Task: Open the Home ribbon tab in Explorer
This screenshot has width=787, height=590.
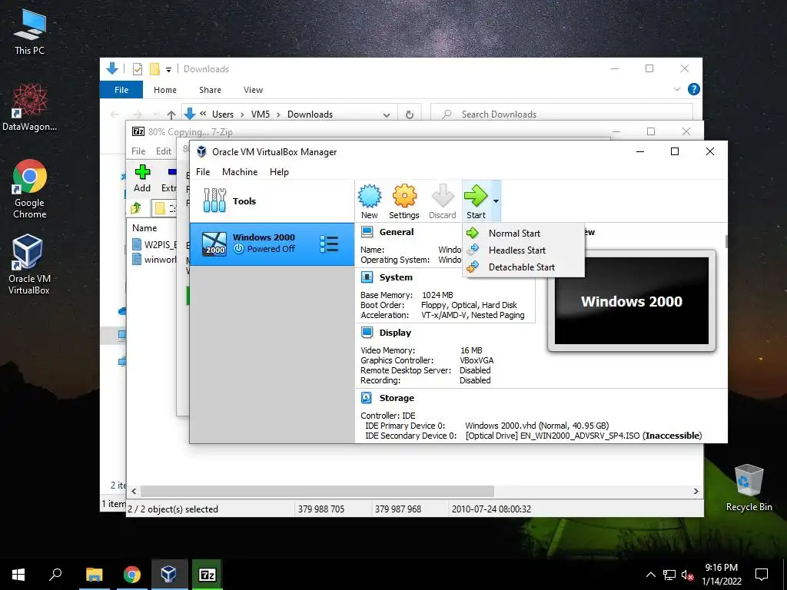Action: pos(165,90)
